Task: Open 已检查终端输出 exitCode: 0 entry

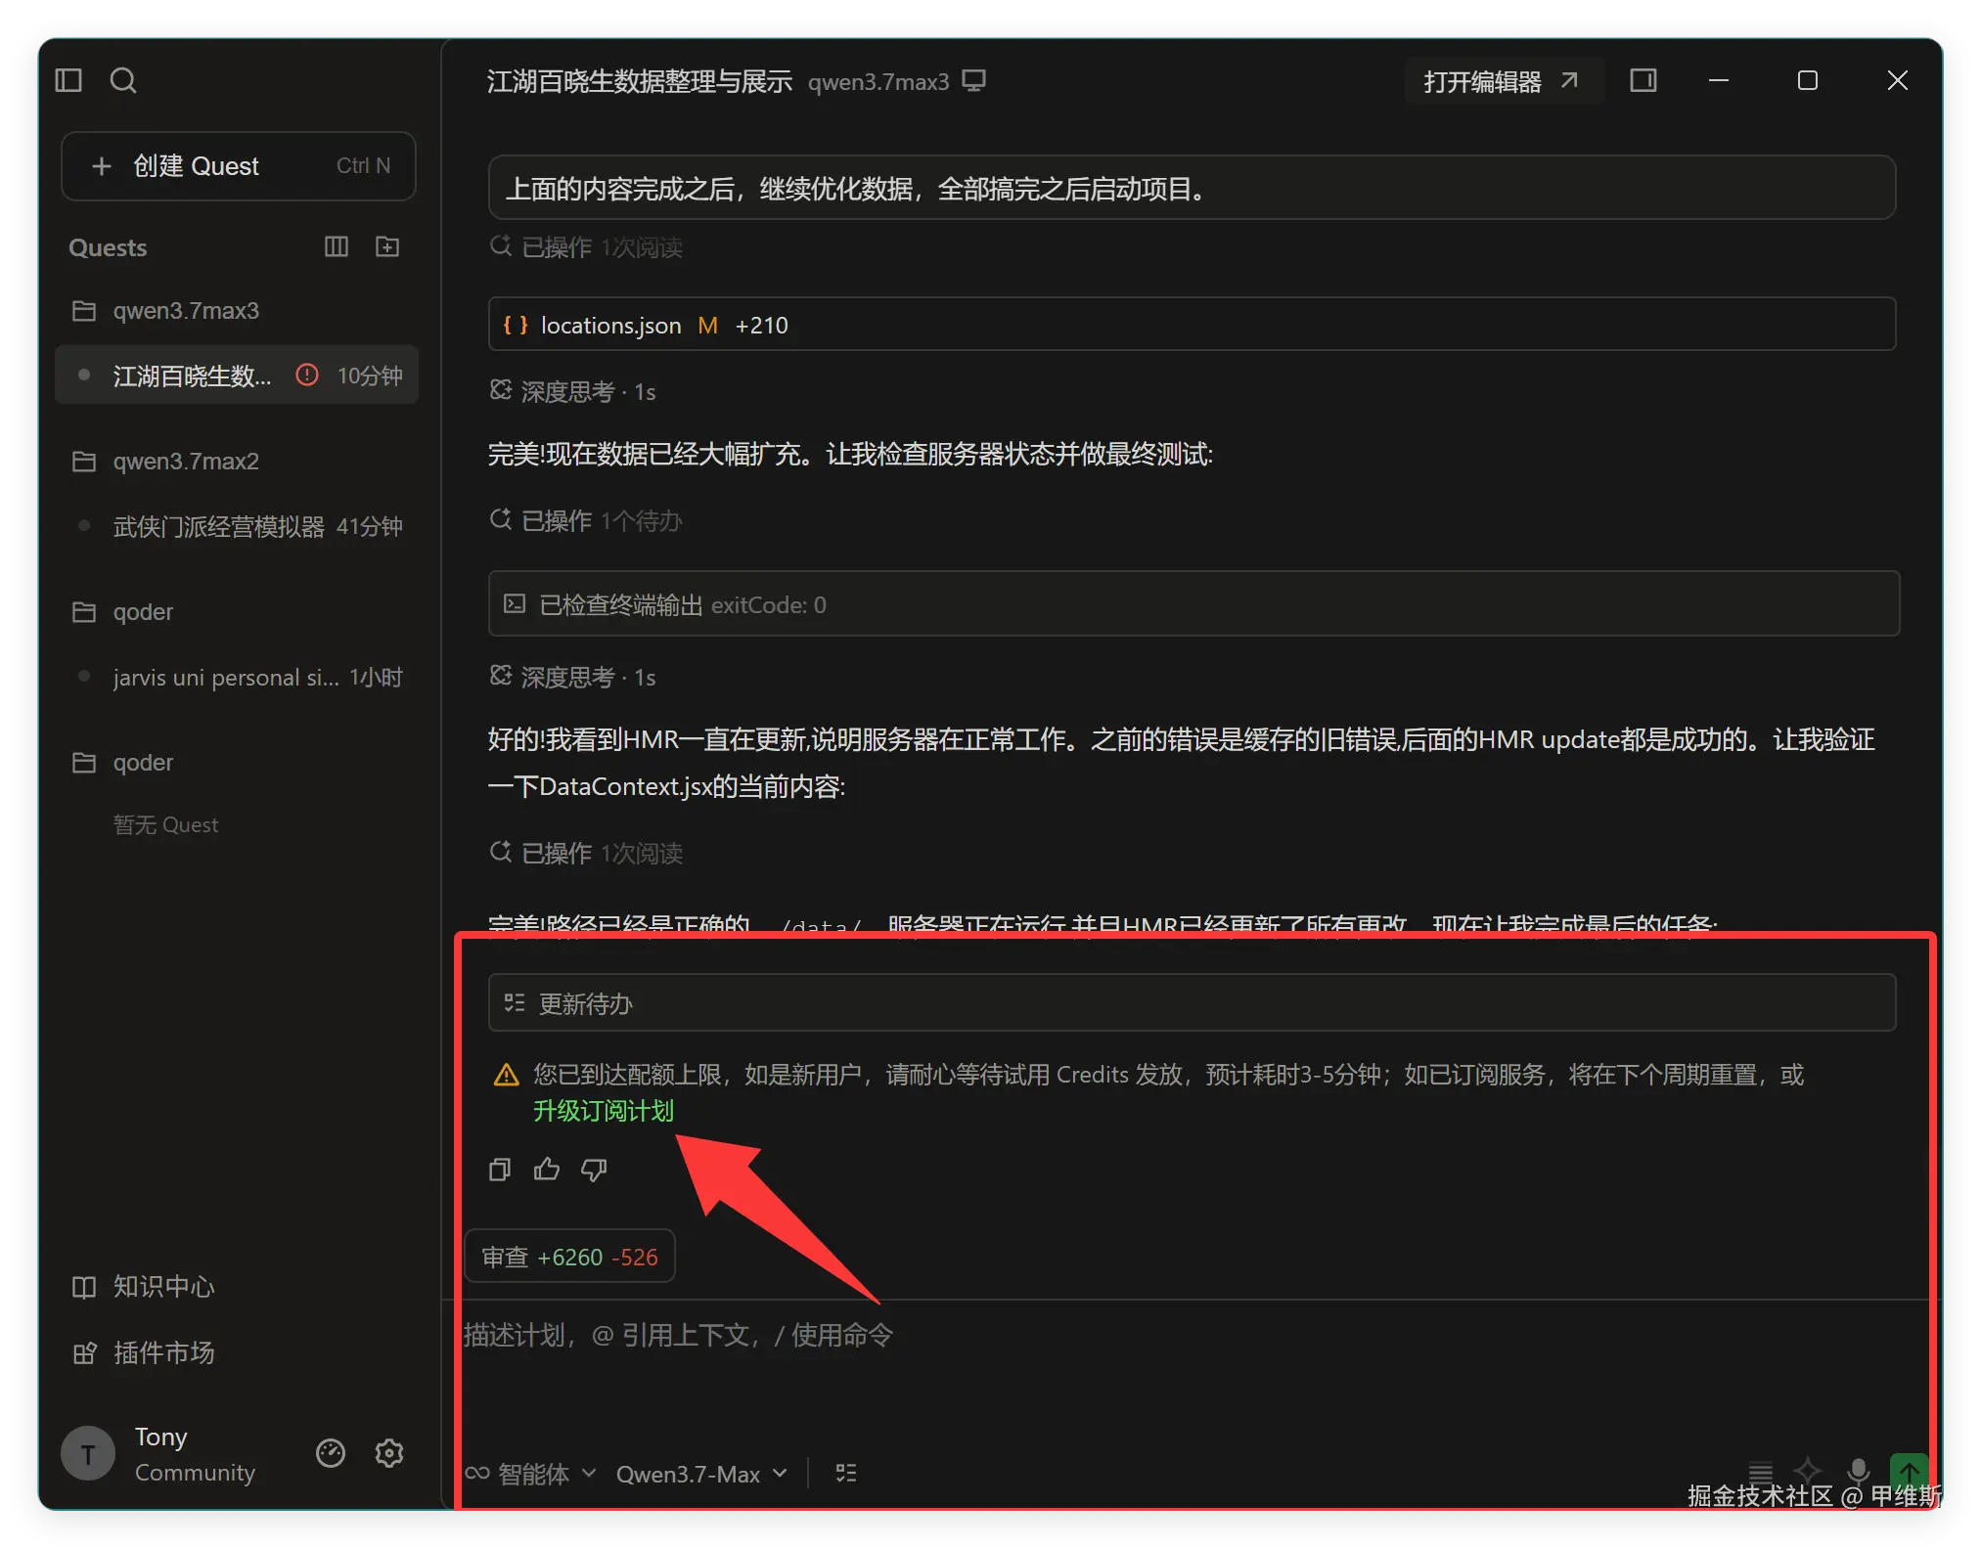Action: (1193, 604)
